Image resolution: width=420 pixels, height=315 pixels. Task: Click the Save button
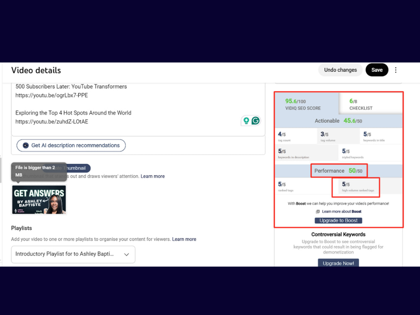tap(377, 70)
